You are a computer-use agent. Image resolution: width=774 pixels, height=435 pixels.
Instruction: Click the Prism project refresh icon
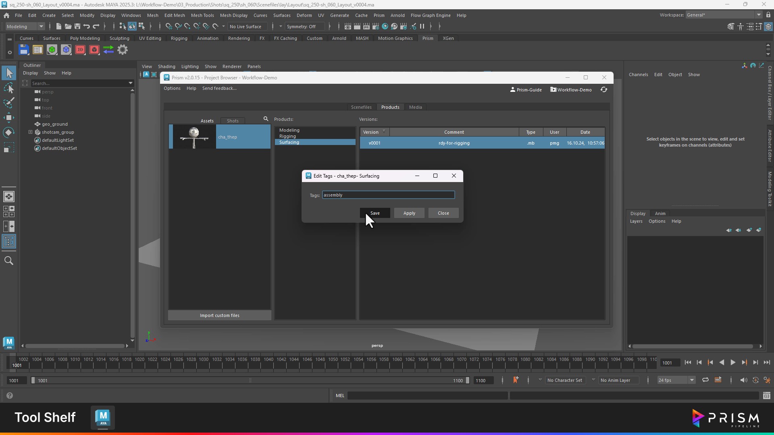(x=603, y=89)
